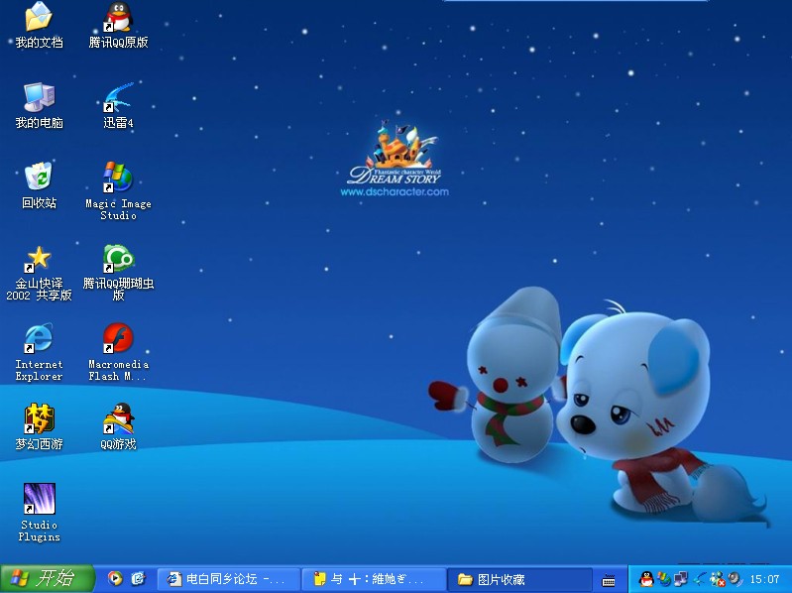Switch to the 图片收藏 folder taskbar button
Image resolution: width=792 pixels, height=593 pixels.
(519, 579)
